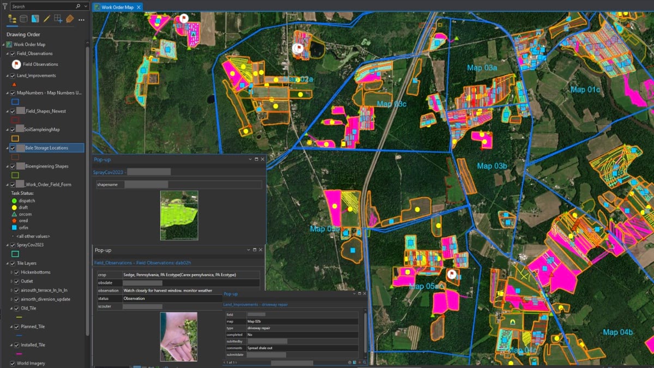The width and height of the screenshot is (654, 368).
Task: Open the SprayCov2023 map thumbnail image
Action: point(179,215)
